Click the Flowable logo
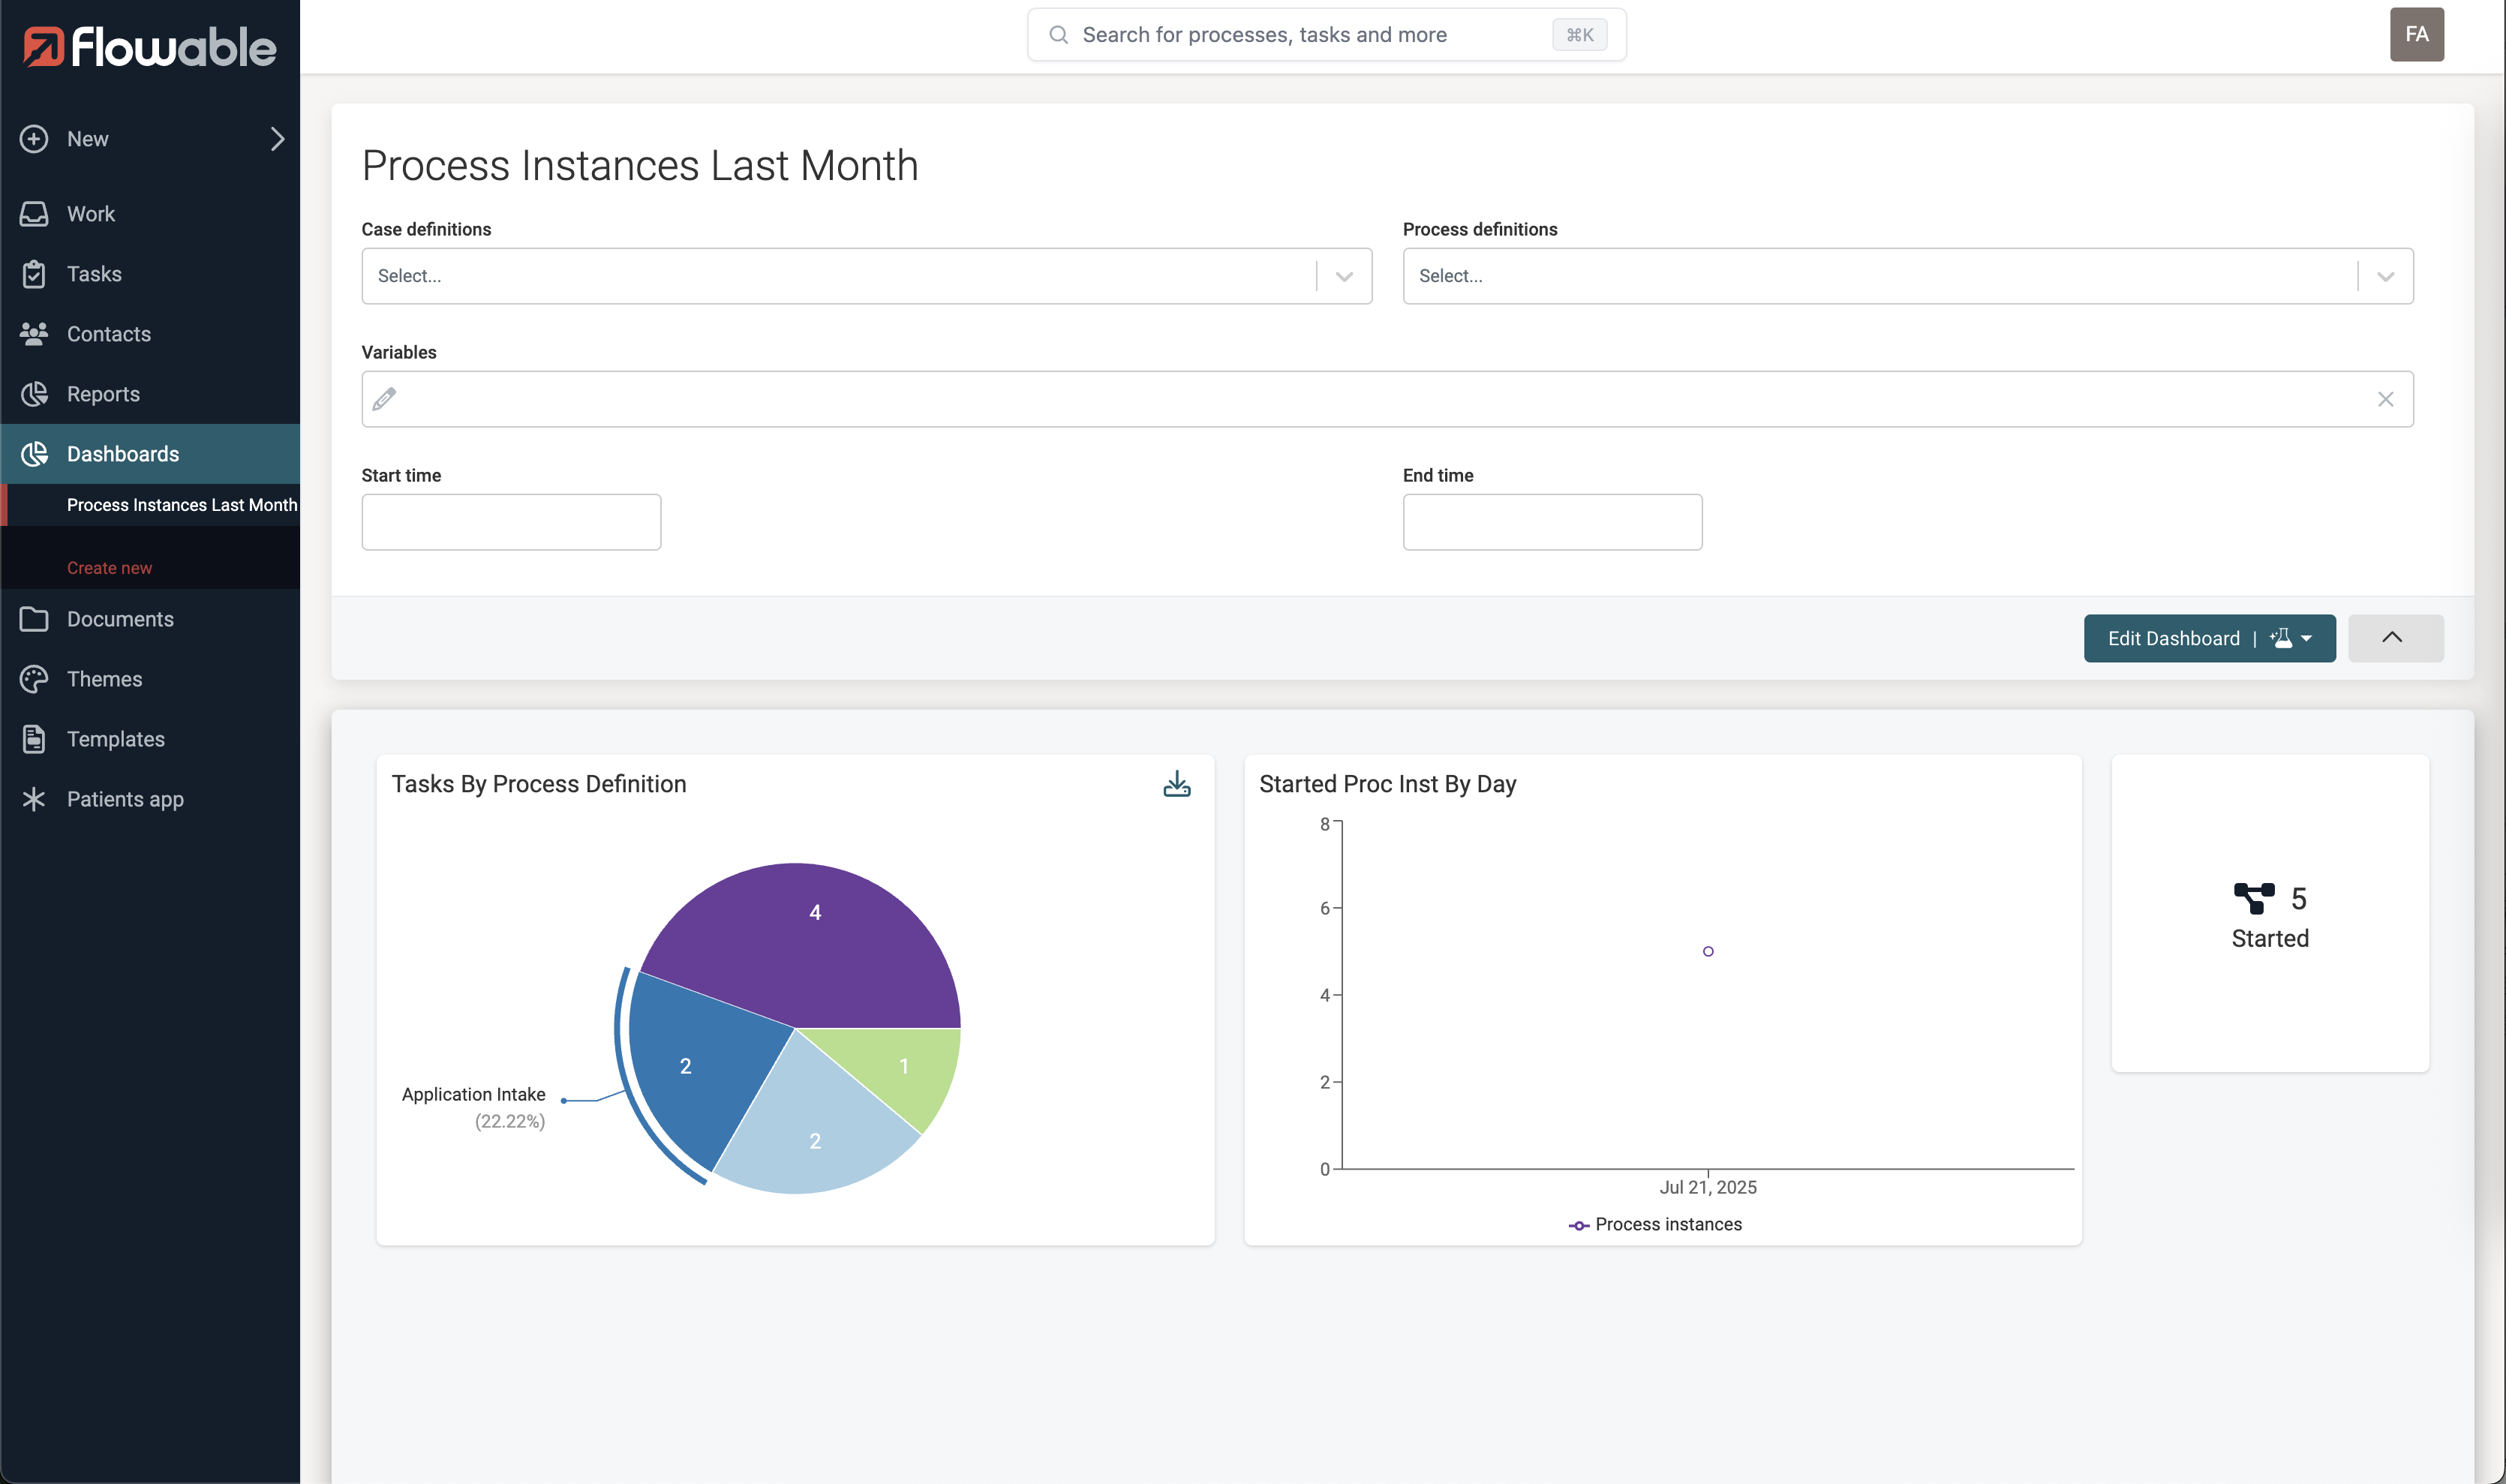This screenshot has height=1484, width=2506. (x=148, y=45)
